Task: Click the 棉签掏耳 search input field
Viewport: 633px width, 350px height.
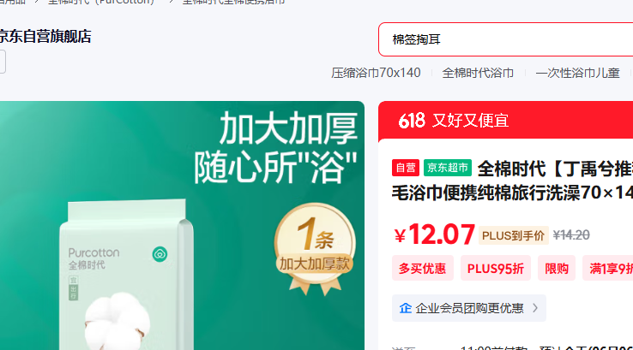Action: (x=505, y=39)
